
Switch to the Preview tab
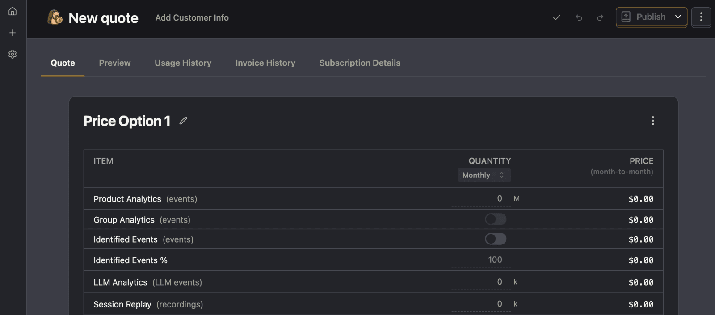click(x=115, y=63)
